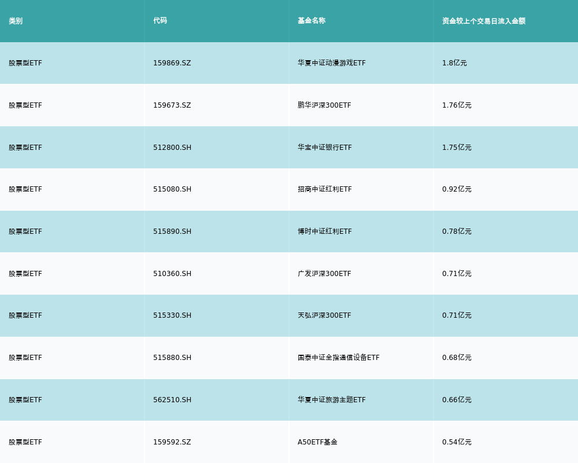Click 股票型ETF in the 159869.SZ row
The image size is (578, 463).
pos(25,63)
